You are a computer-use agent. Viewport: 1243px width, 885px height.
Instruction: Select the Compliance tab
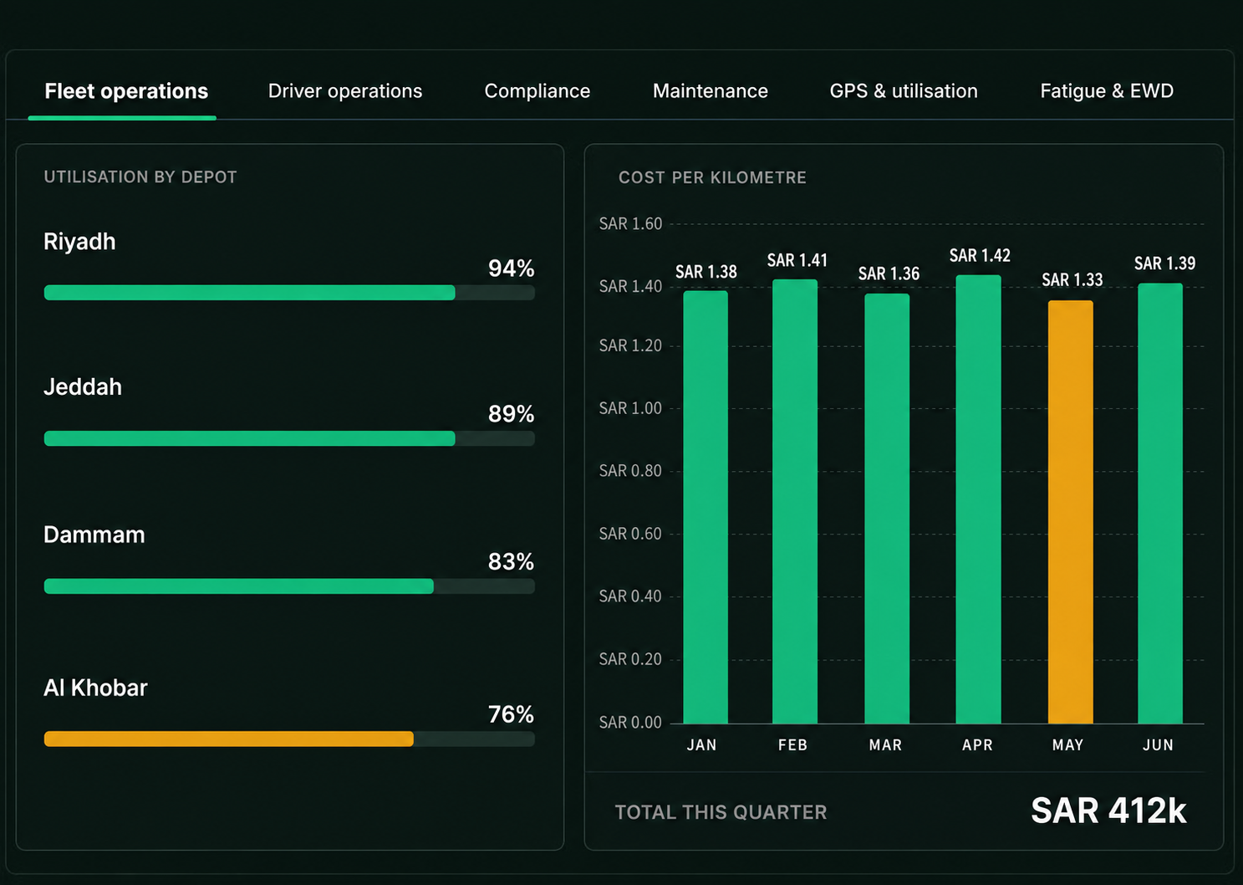[x=537, y=91]
